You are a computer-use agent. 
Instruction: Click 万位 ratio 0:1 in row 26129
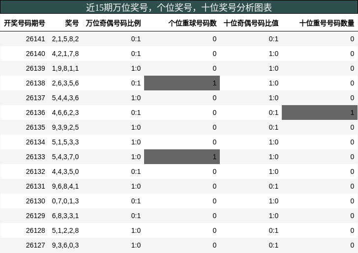click(136, 216)
